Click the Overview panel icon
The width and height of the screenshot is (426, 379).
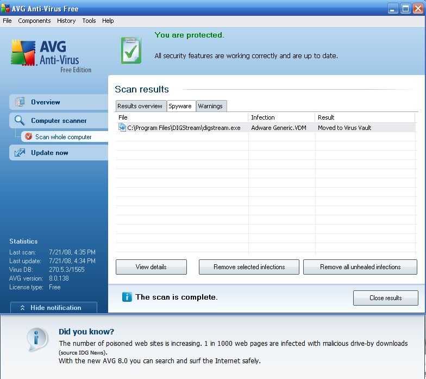coord(20,102)
